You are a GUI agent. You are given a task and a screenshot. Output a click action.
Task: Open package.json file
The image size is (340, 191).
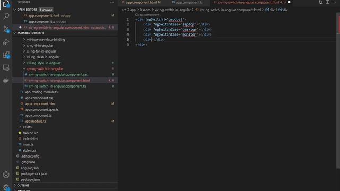(30, 180)
